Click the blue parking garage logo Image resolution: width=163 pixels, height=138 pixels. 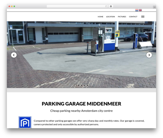tap(25, 122)
